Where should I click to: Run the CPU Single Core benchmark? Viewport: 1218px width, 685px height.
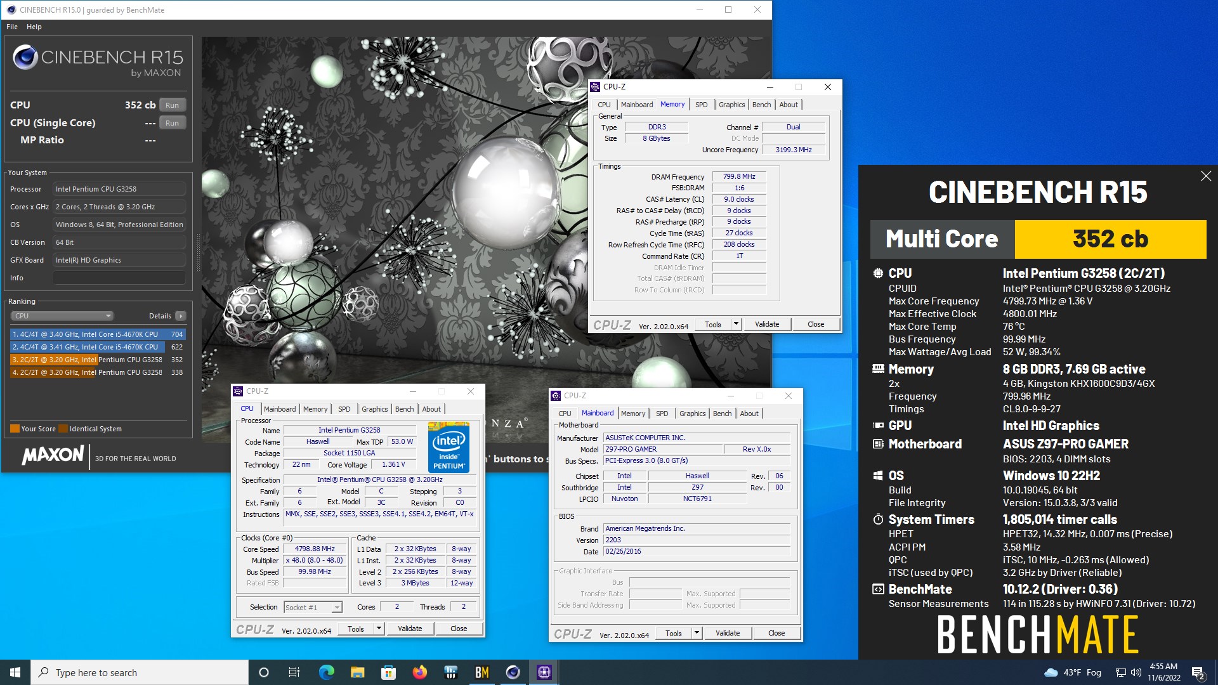click(x=173, y=123)
